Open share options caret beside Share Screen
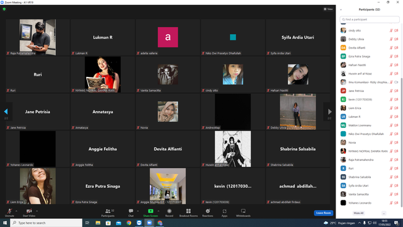The width and height of the screenshot is (403, 227). [158, 211]
